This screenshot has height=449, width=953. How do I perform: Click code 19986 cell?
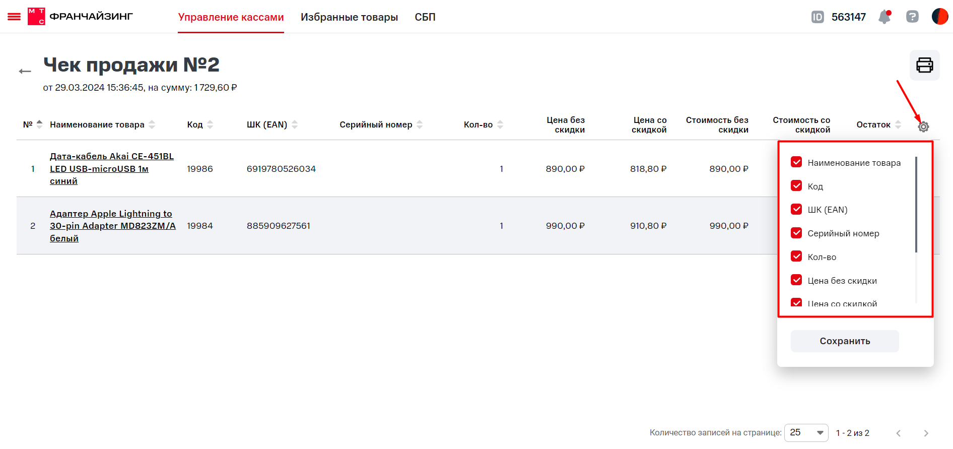coord(200,169)
